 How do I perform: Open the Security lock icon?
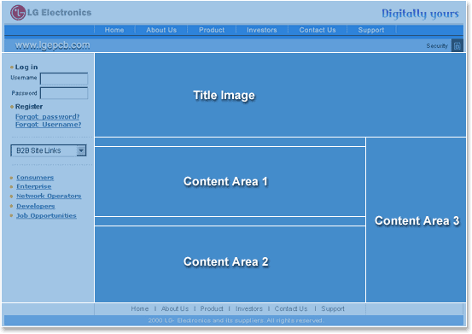pos(457,46)
